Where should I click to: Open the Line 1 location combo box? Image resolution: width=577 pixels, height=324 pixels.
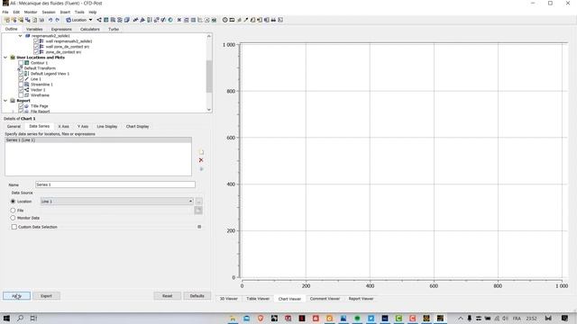click(x=116, y=202)
